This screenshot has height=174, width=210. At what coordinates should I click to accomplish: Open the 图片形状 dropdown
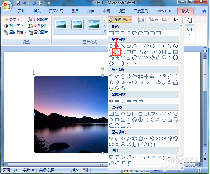tap(120, 19)
